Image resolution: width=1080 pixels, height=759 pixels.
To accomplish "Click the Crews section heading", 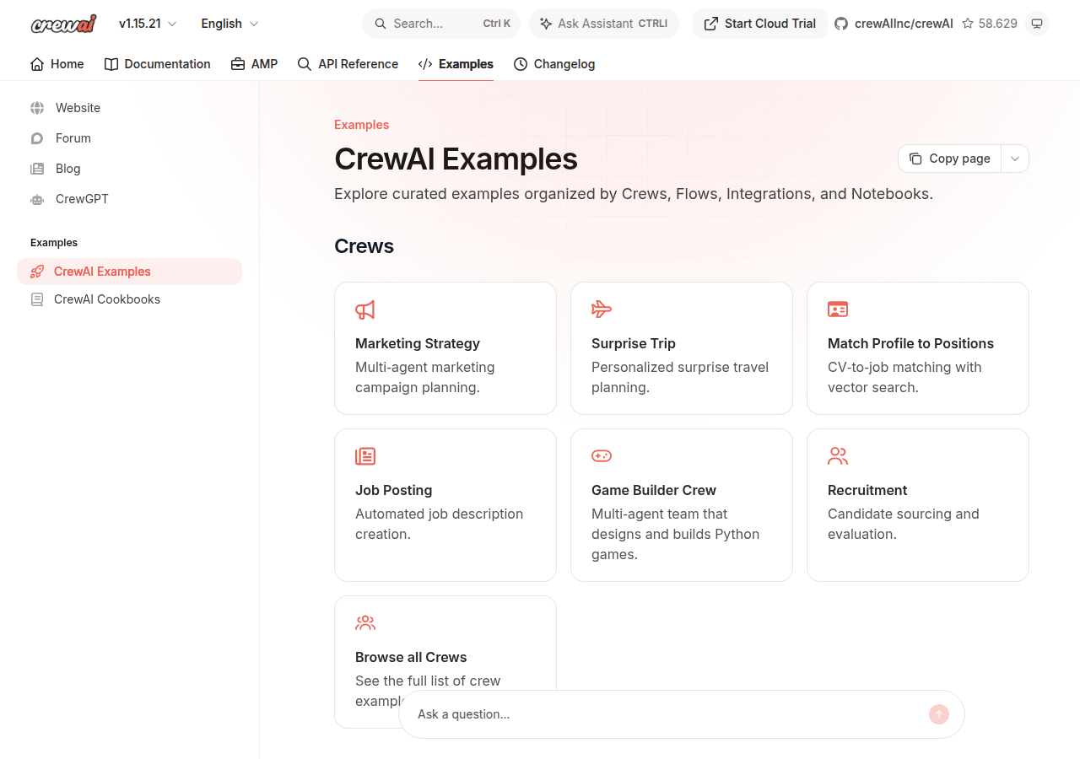I will tap(364, 246).
